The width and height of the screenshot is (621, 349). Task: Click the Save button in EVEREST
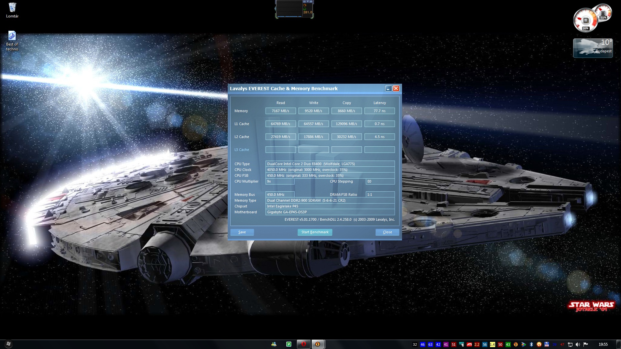242,232
